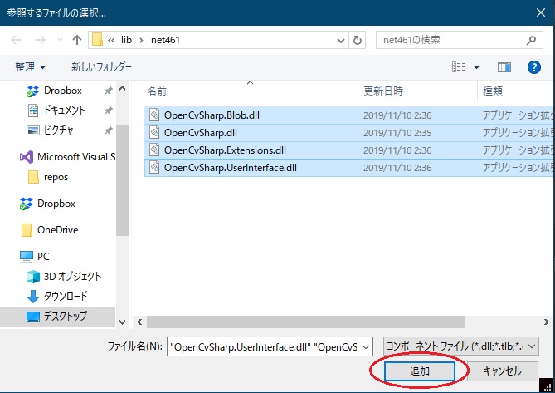Viewport: 555px width, 393px height.
Task: Go up one folder level
Action: click(x=77, y=40)
